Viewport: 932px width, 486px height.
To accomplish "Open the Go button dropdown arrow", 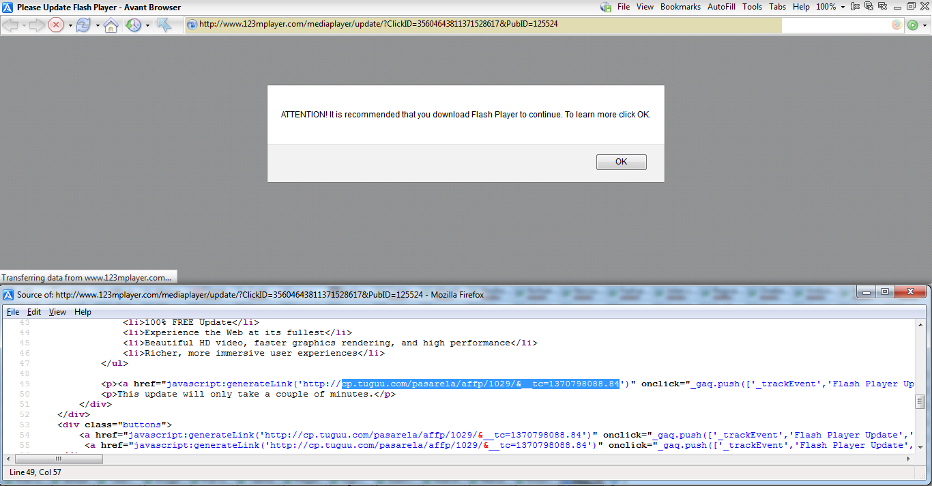I will [x=924, y=26].
